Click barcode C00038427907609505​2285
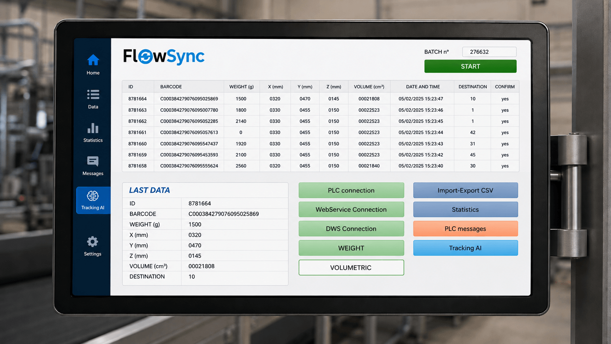Image resolution: width=611 pixels, height=344 pixels. coord(189,121)
